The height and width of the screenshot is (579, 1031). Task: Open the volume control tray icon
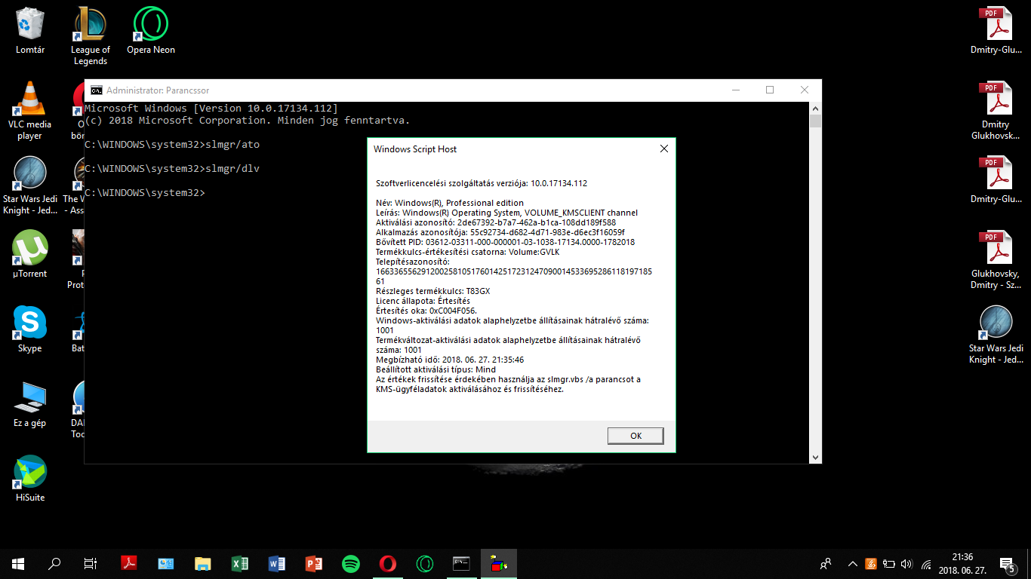coord(906,564)
